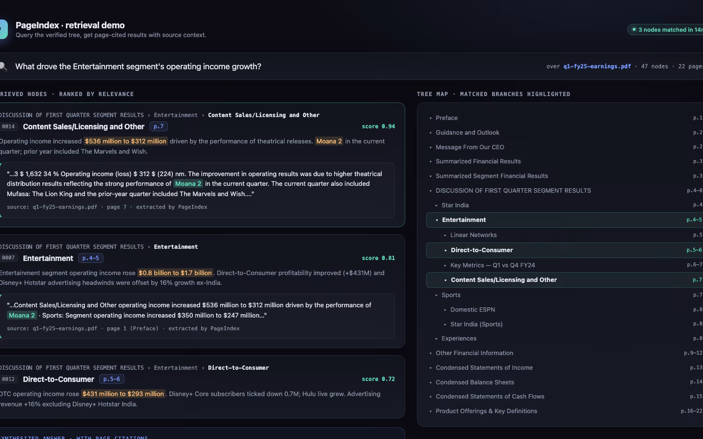Select Product Offerings & Key Definitions node
The image size is (703, 439).
(486, 411)
